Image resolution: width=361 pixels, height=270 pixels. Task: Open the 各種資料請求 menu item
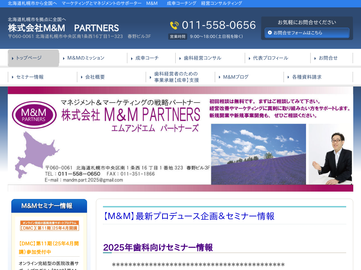point(318,77)
